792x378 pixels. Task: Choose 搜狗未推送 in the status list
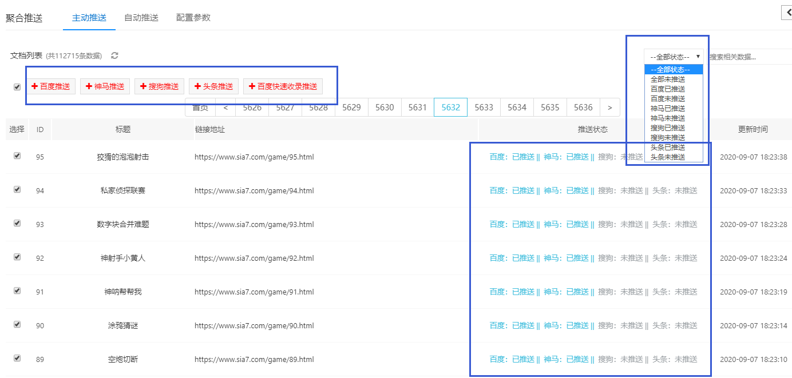(674, 137)
